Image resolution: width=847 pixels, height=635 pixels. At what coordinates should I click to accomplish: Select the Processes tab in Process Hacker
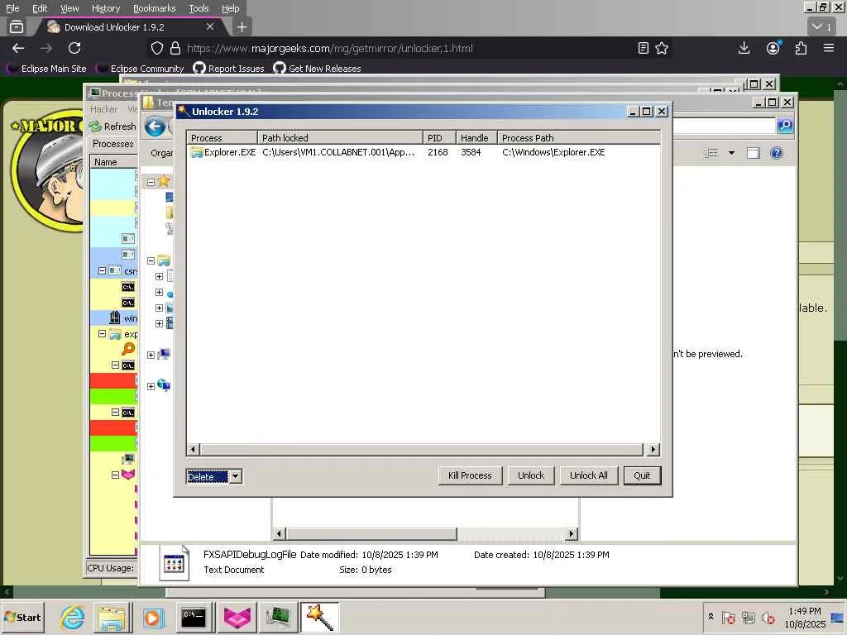pyautogui.click(x=112, y=144)
